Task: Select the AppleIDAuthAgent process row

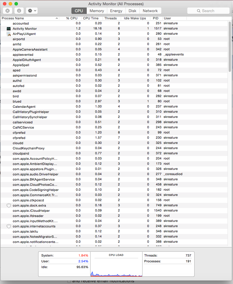Action: point(114,60)
